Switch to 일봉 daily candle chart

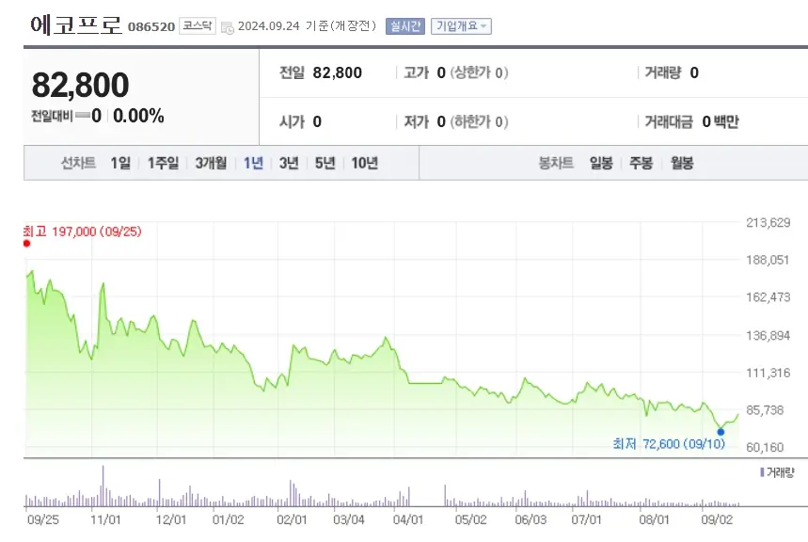coord(604,162)
